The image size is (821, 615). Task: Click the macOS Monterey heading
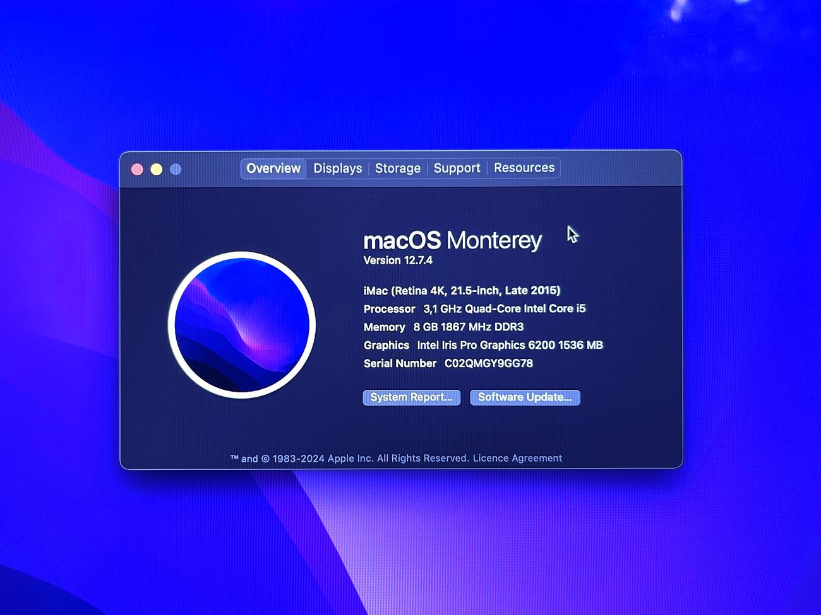(x=452, y=240)
